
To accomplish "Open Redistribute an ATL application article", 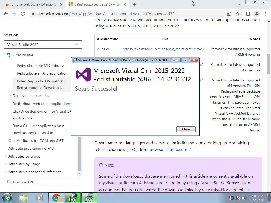I will [x=42, y=73].
